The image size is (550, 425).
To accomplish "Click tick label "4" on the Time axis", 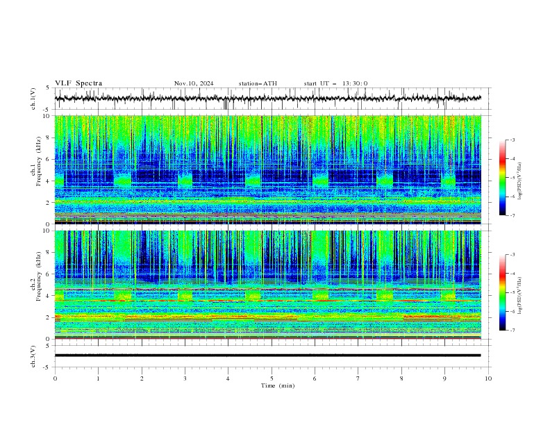I will tap(228, 378).
